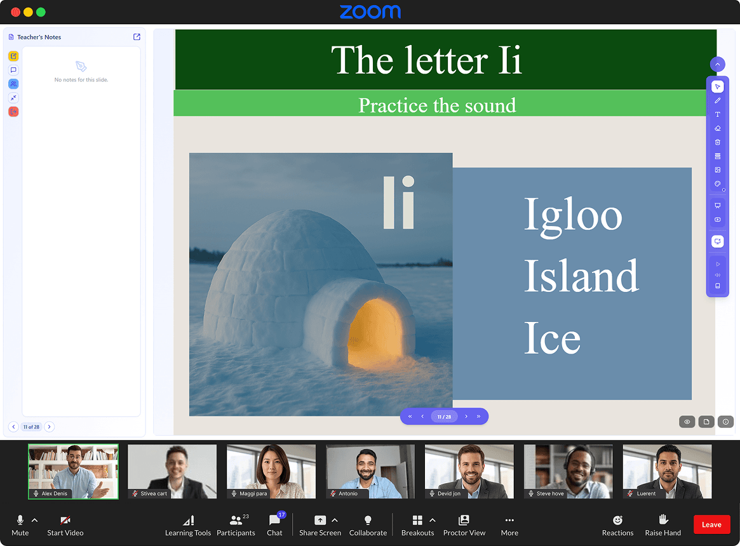
Task: Click the Teacher's Notes panel title
Action: click(x=39, y=37)
